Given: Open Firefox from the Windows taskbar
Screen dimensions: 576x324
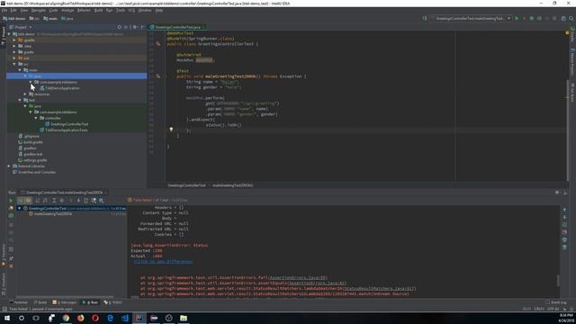Looking at the screenshot, I should pos(80,318).
